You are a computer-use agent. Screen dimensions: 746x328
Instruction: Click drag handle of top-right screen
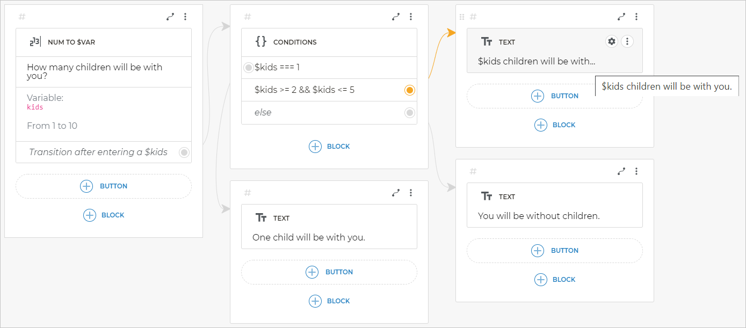tap(462, 17)
